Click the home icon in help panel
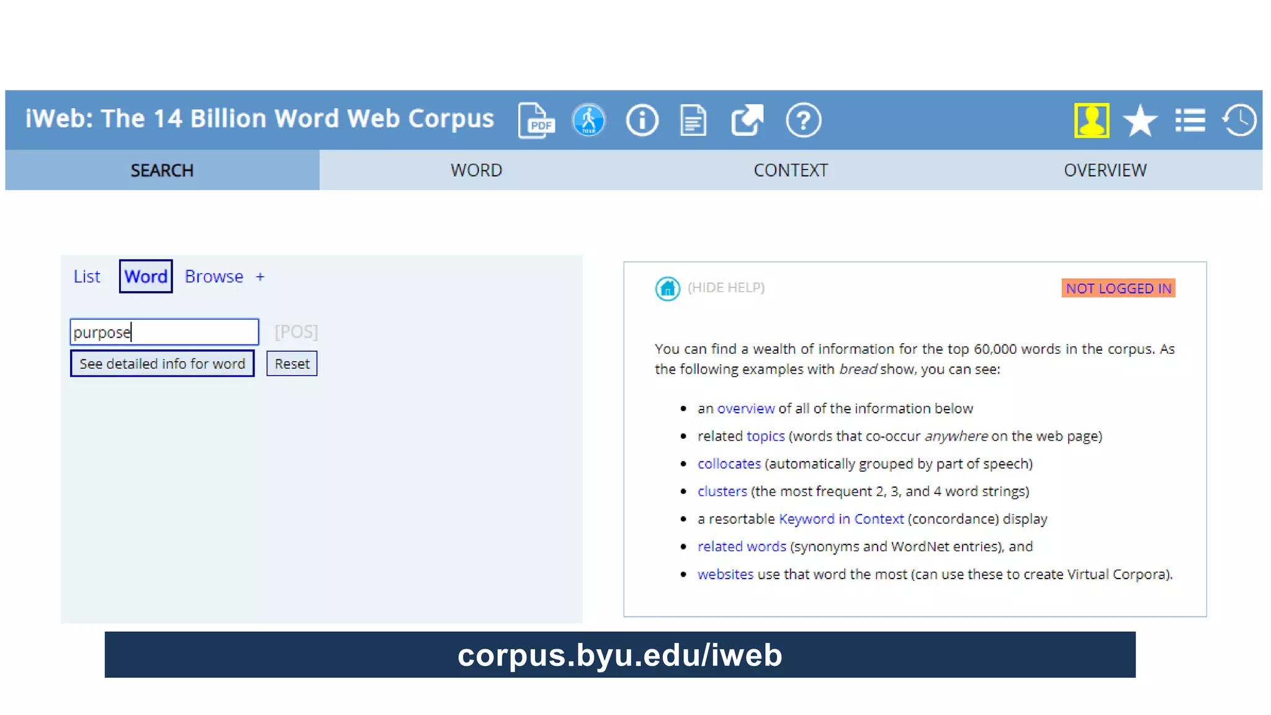This screenshot has height=715, width=1271. click(668, 288)
